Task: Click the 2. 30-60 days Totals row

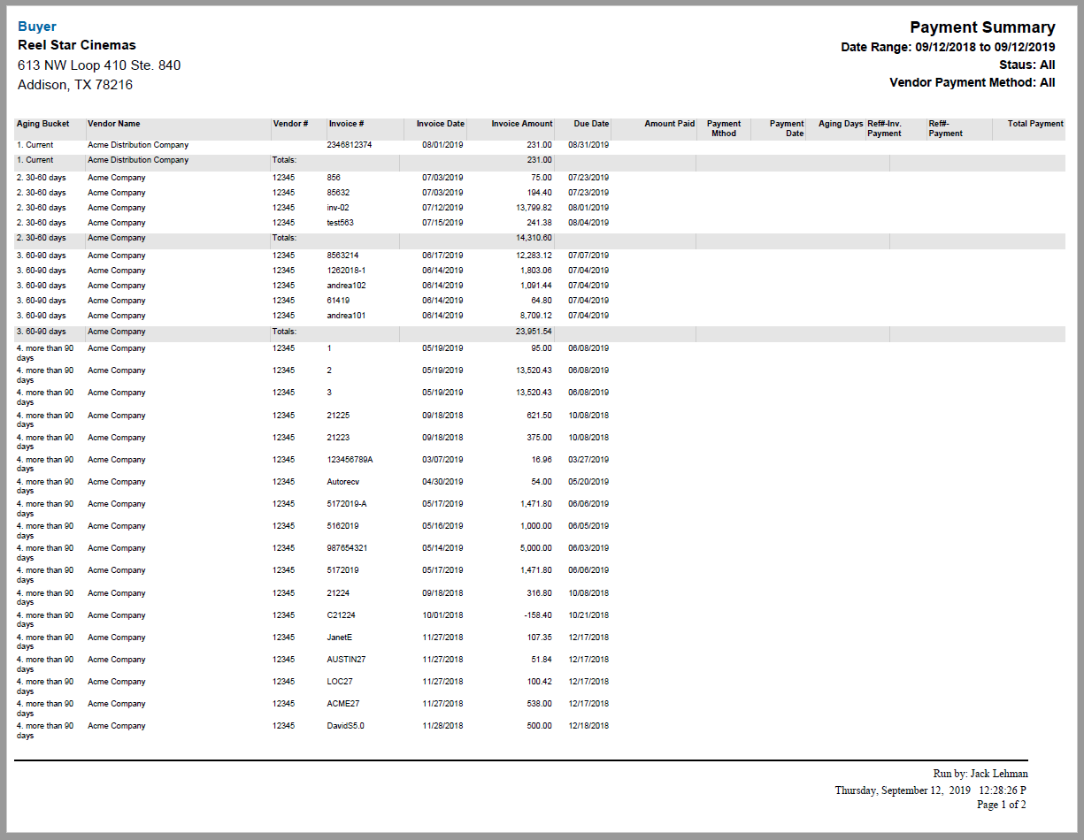Action: pos(354,238)
